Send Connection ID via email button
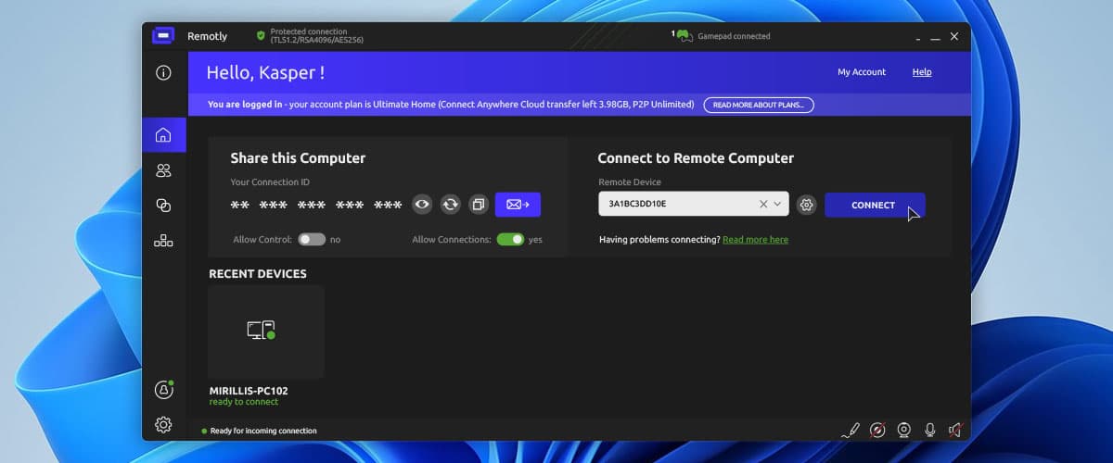Image resolution: width=1113 pixels, height=463 pixels. click(518, 205)
